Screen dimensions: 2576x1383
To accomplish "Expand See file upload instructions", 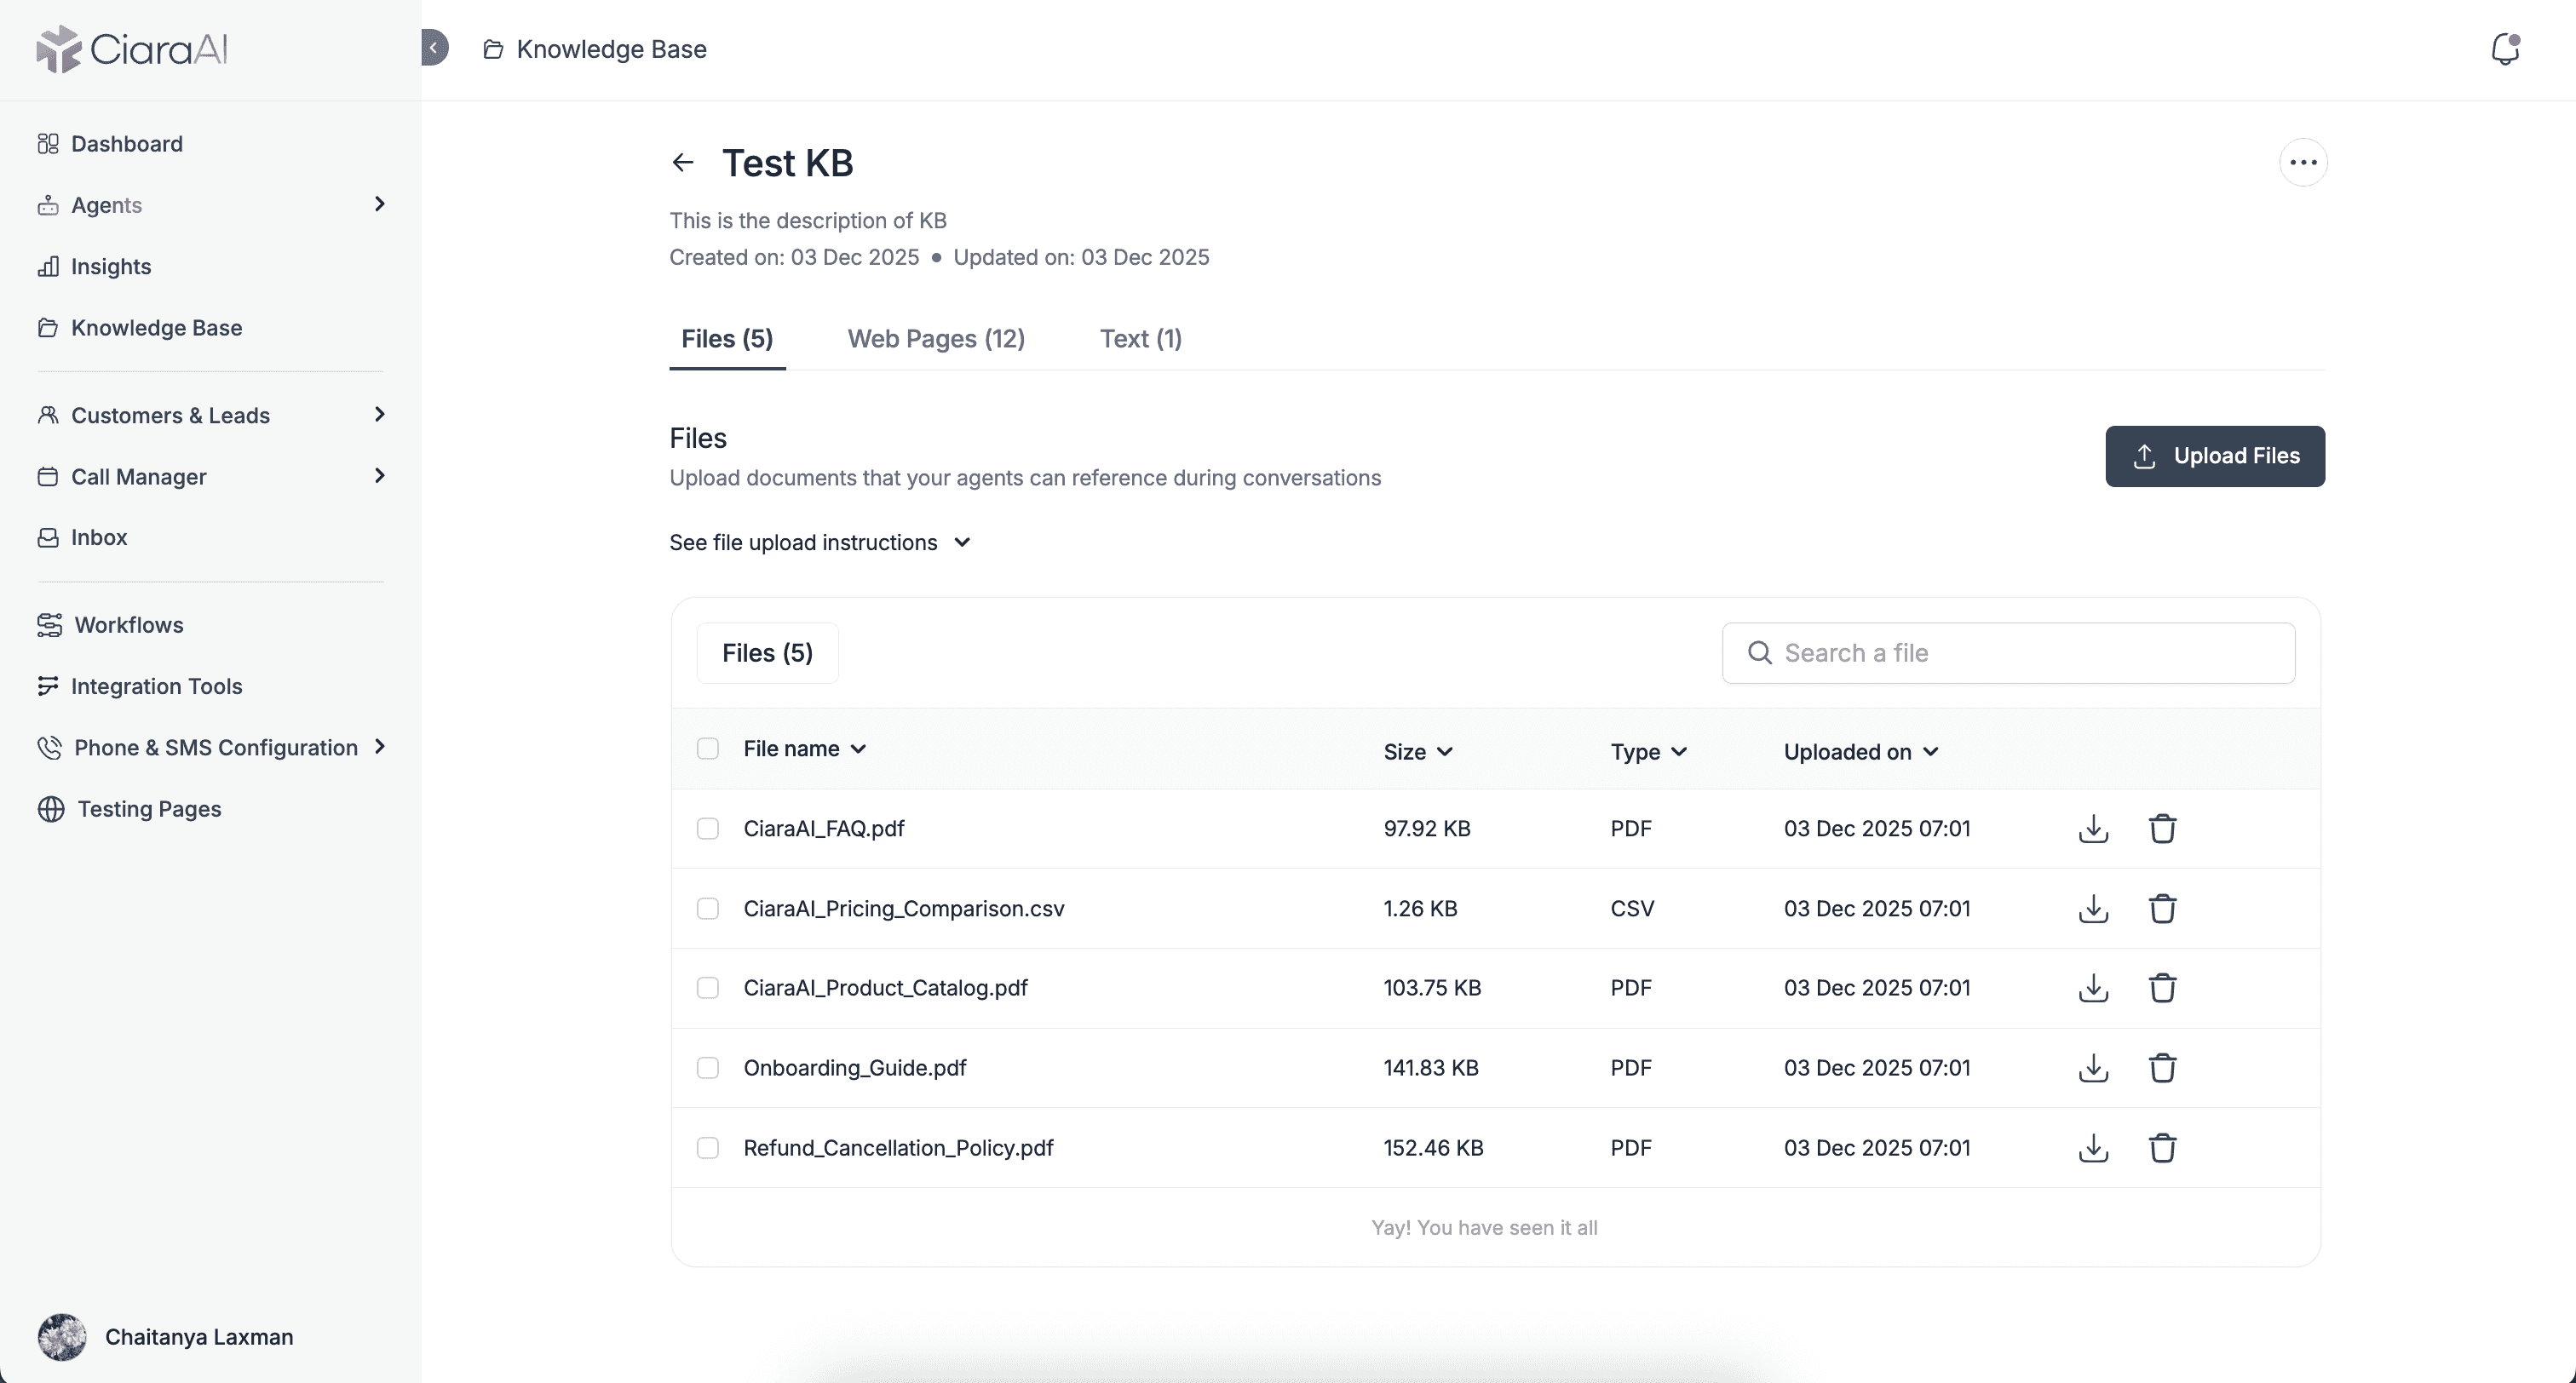I will click(x=820, y=542).
